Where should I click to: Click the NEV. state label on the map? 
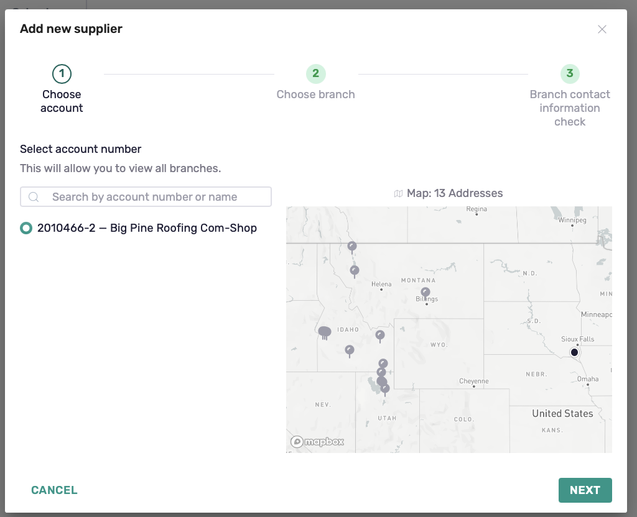pos(323,405)
